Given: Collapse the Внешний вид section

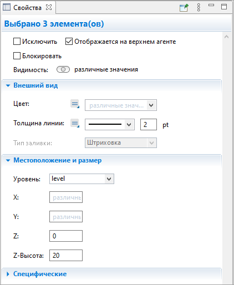Looking at the screenshot, I should pos(8,85).
